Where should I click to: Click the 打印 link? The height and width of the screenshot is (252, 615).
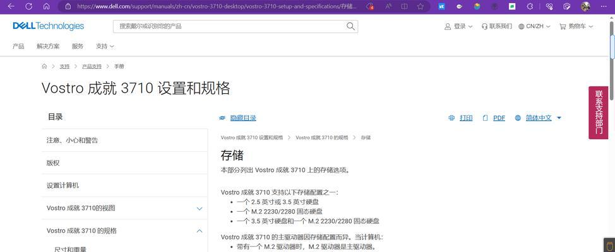[x=466, y=118]
